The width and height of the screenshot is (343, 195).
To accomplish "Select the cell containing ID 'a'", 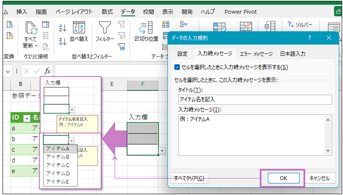I will tap(21, 128).
